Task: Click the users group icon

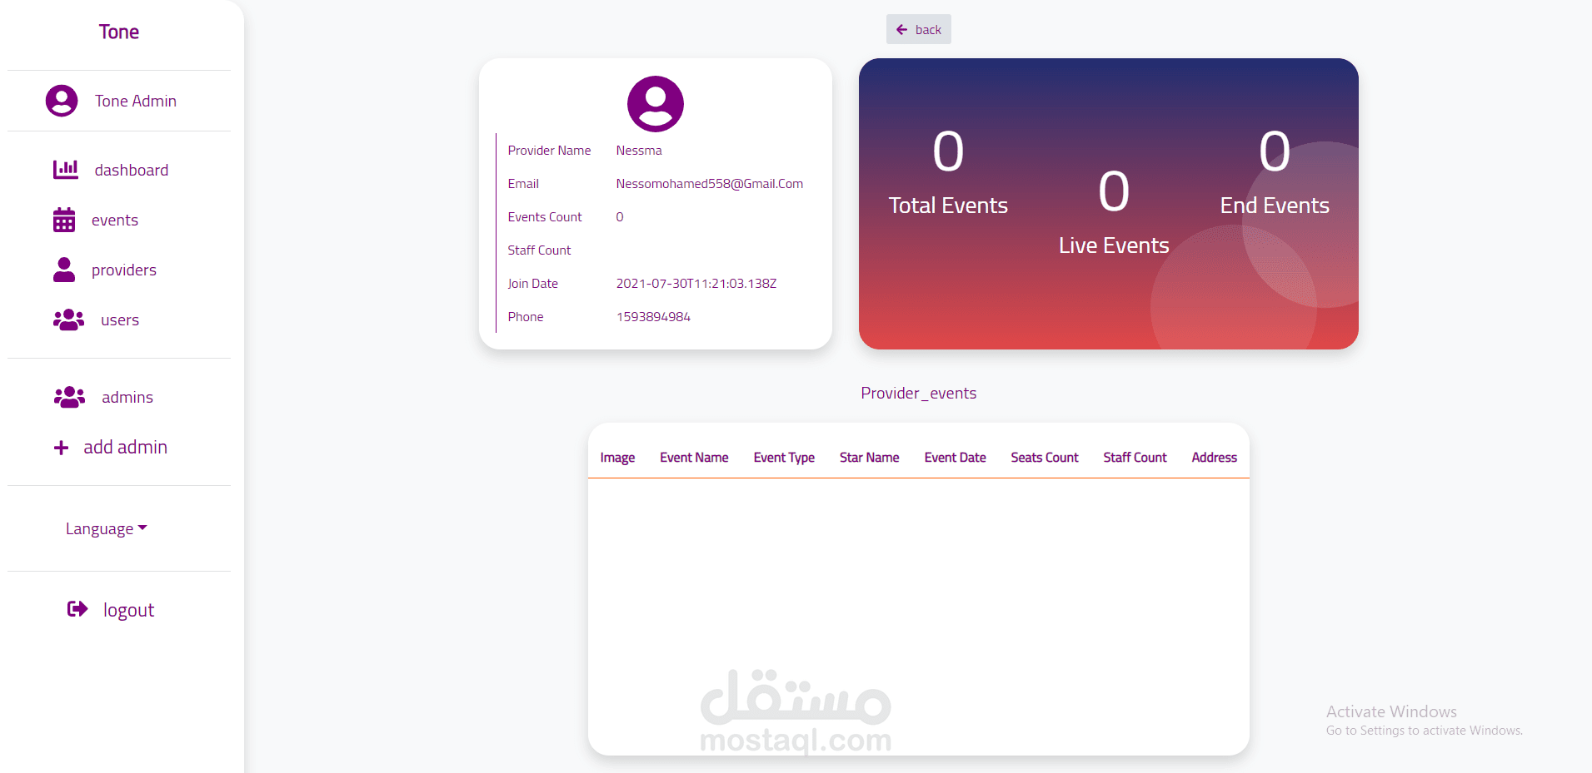Action: 69,320
